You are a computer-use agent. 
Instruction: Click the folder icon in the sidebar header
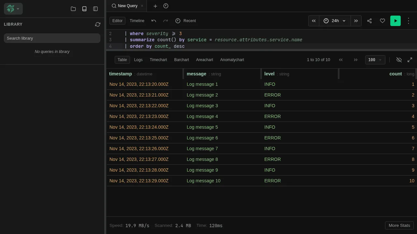point(73,9)
